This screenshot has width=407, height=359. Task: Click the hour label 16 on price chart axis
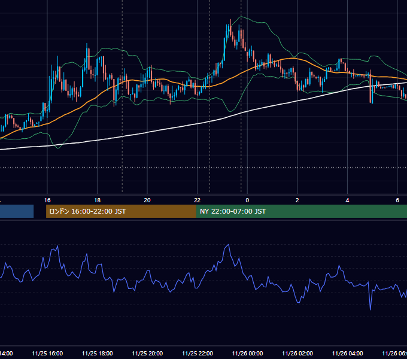tap(47, 200)
